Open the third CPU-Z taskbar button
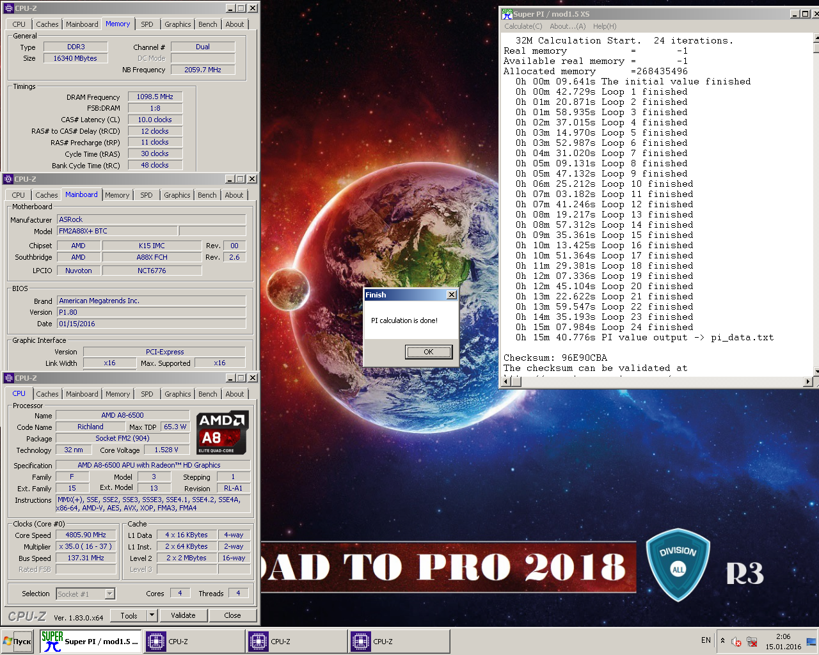The image size is (819, 655). (x=399, y=641)
